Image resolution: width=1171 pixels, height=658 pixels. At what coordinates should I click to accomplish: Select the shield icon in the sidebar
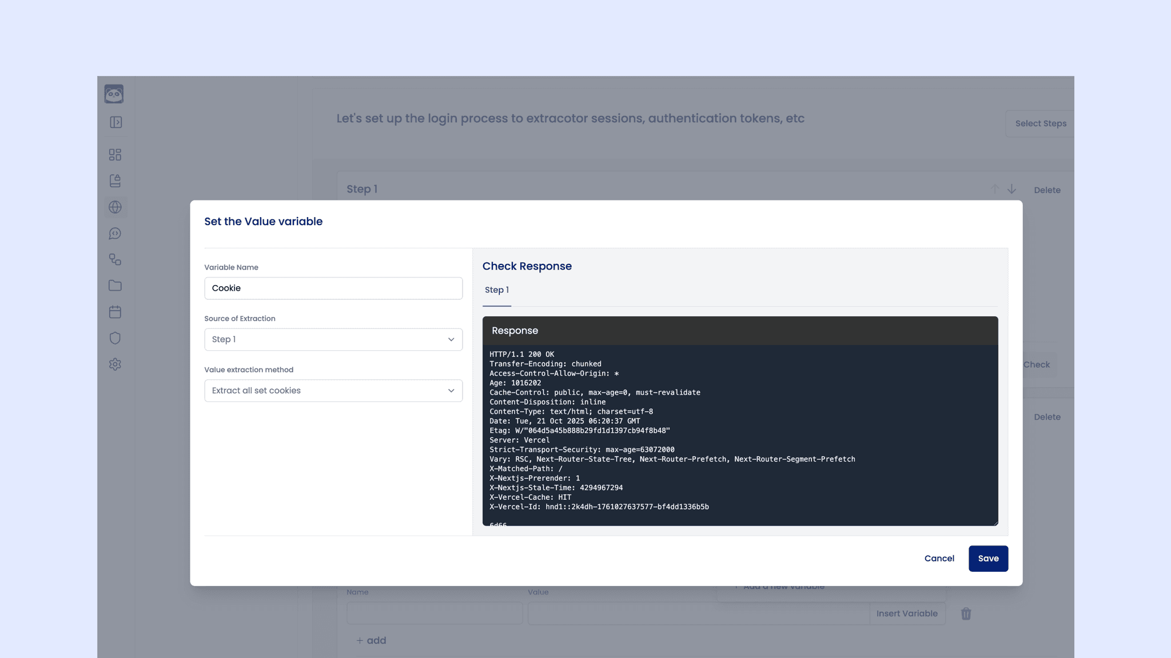(x=114, y=338)
